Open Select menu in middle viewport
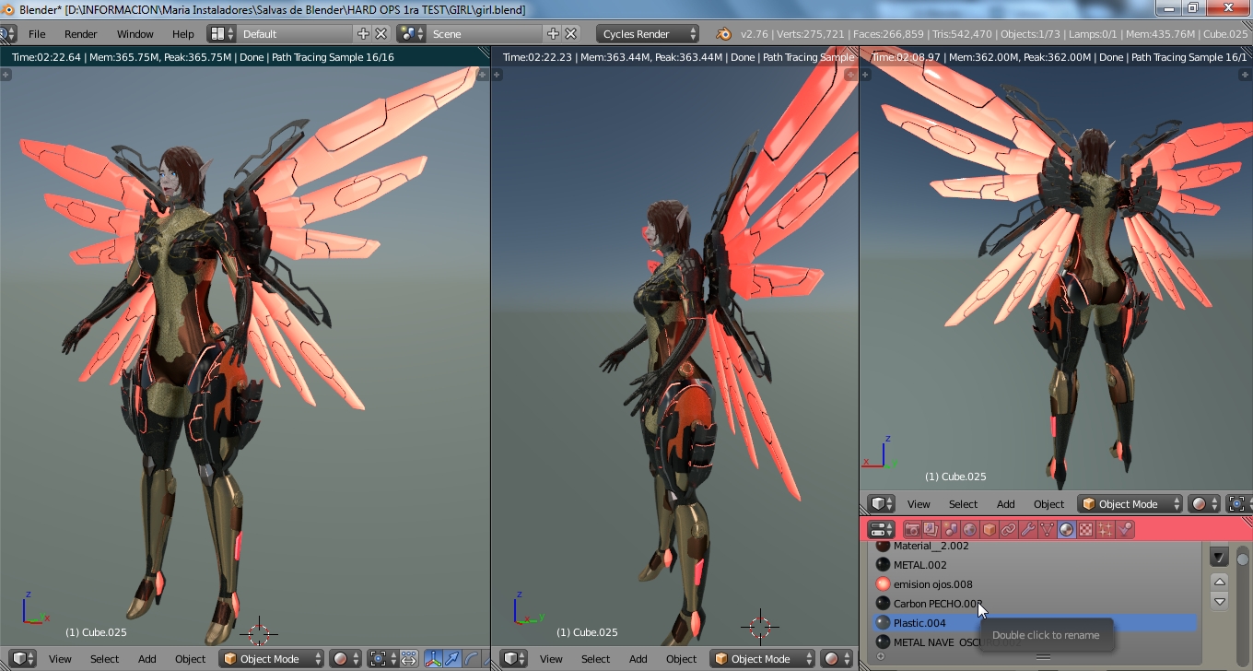 595,659
